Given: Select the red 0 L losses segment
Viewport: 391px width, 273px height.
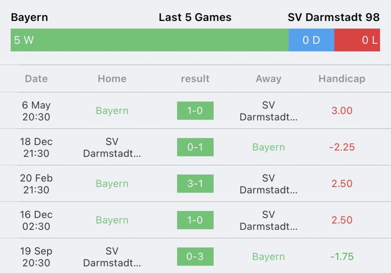Looking at the screenshot, I should pyautogui.click(x=357, y=40).
